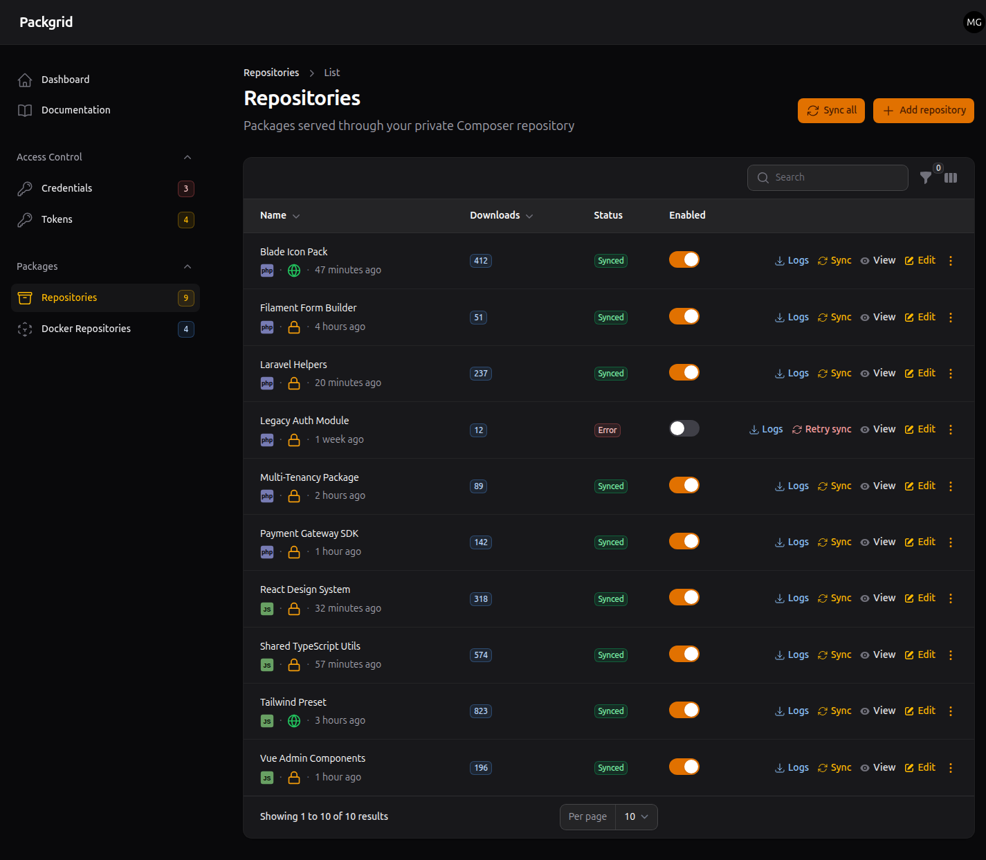Open more actions for Filament Form Builder

click(x=951, y=318)
